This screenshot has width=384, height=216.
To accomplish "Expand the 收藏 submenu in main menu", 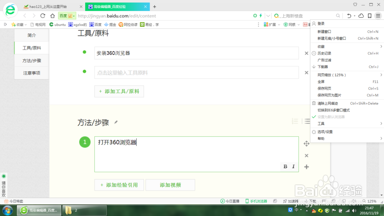I will (x=347, y=47).
